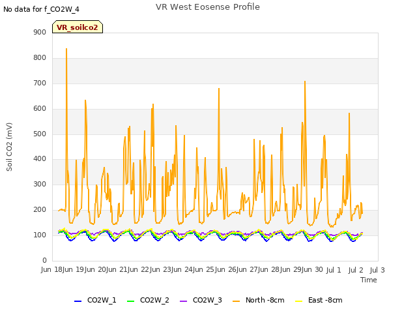
Task: Click the 'Soil CO2 (mV)' y-axis label
Action: [x=9, y=147]
